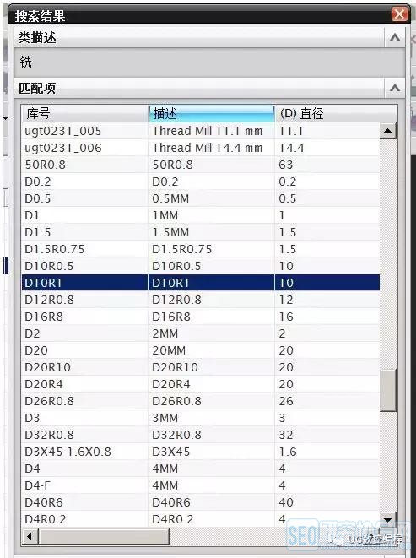Sort by the (D) 直径 column header
The image size is (416, 558).
[x=336, y=114]
